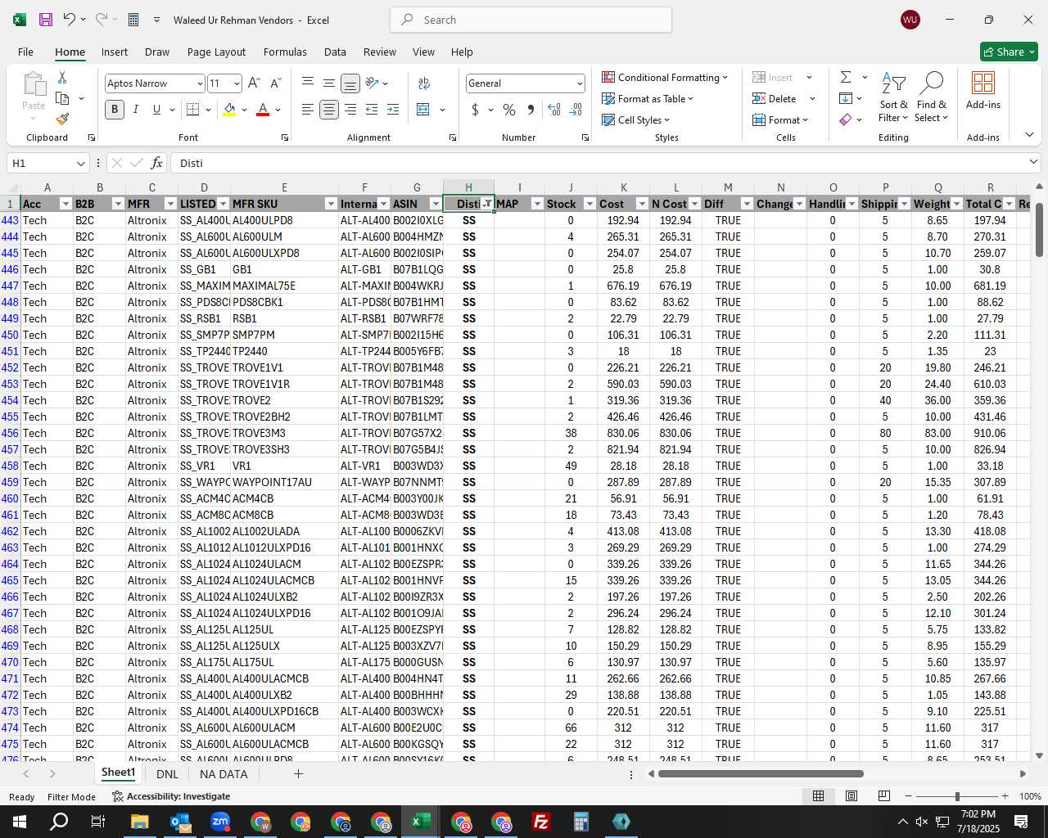The height and width of the screenshot is (838, 1048).
Task: Click the Top Align icon
Action: [x=308, y=83]
